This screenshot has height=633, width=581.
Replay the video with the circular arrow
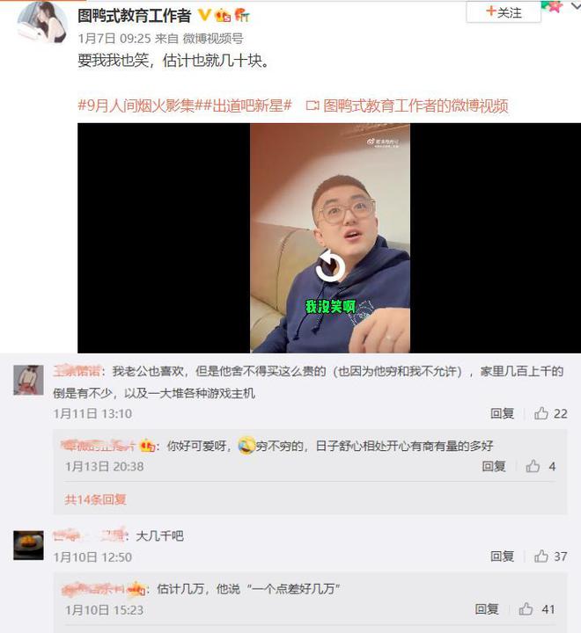(330, 266)
